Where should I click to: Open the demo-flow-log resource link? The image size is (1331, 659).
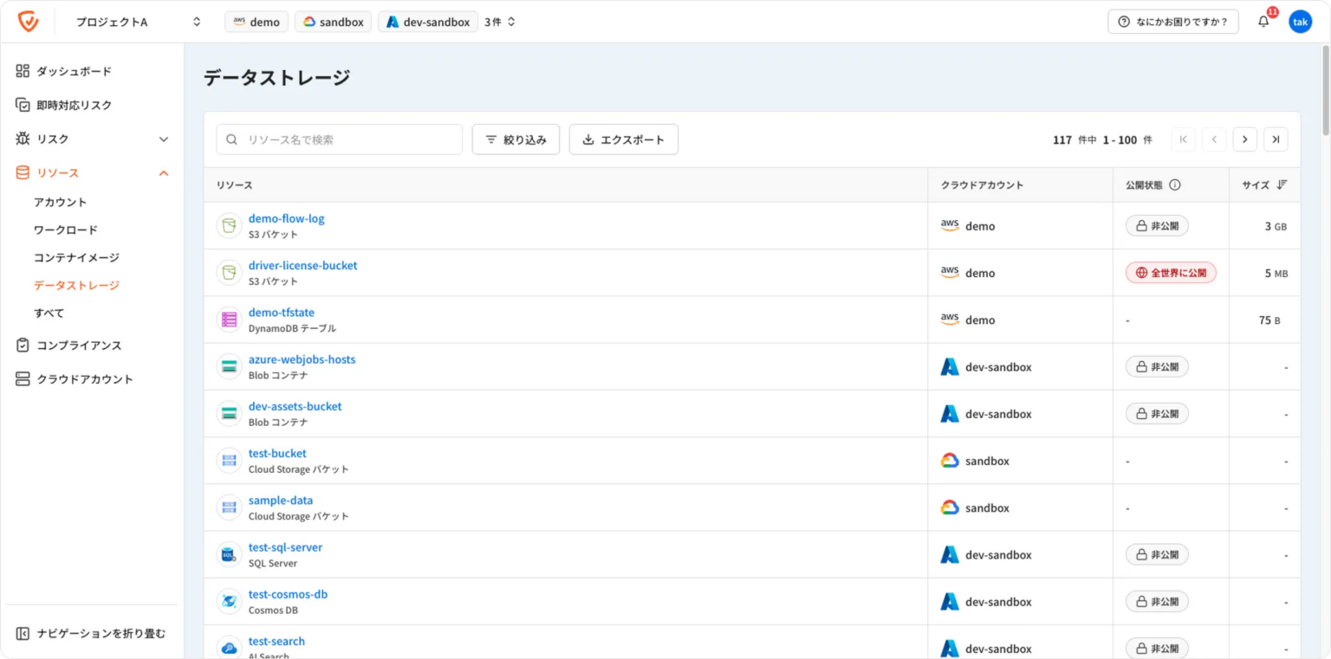tap(286, 218)
